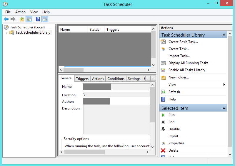Click the Status column header
Viewport: 235px width, 166px height.
96,30
